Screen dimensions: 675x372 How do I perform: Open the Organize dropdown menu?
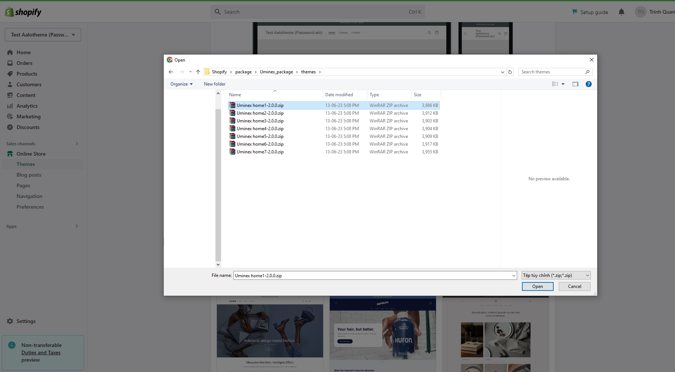[x=181, y=84]
